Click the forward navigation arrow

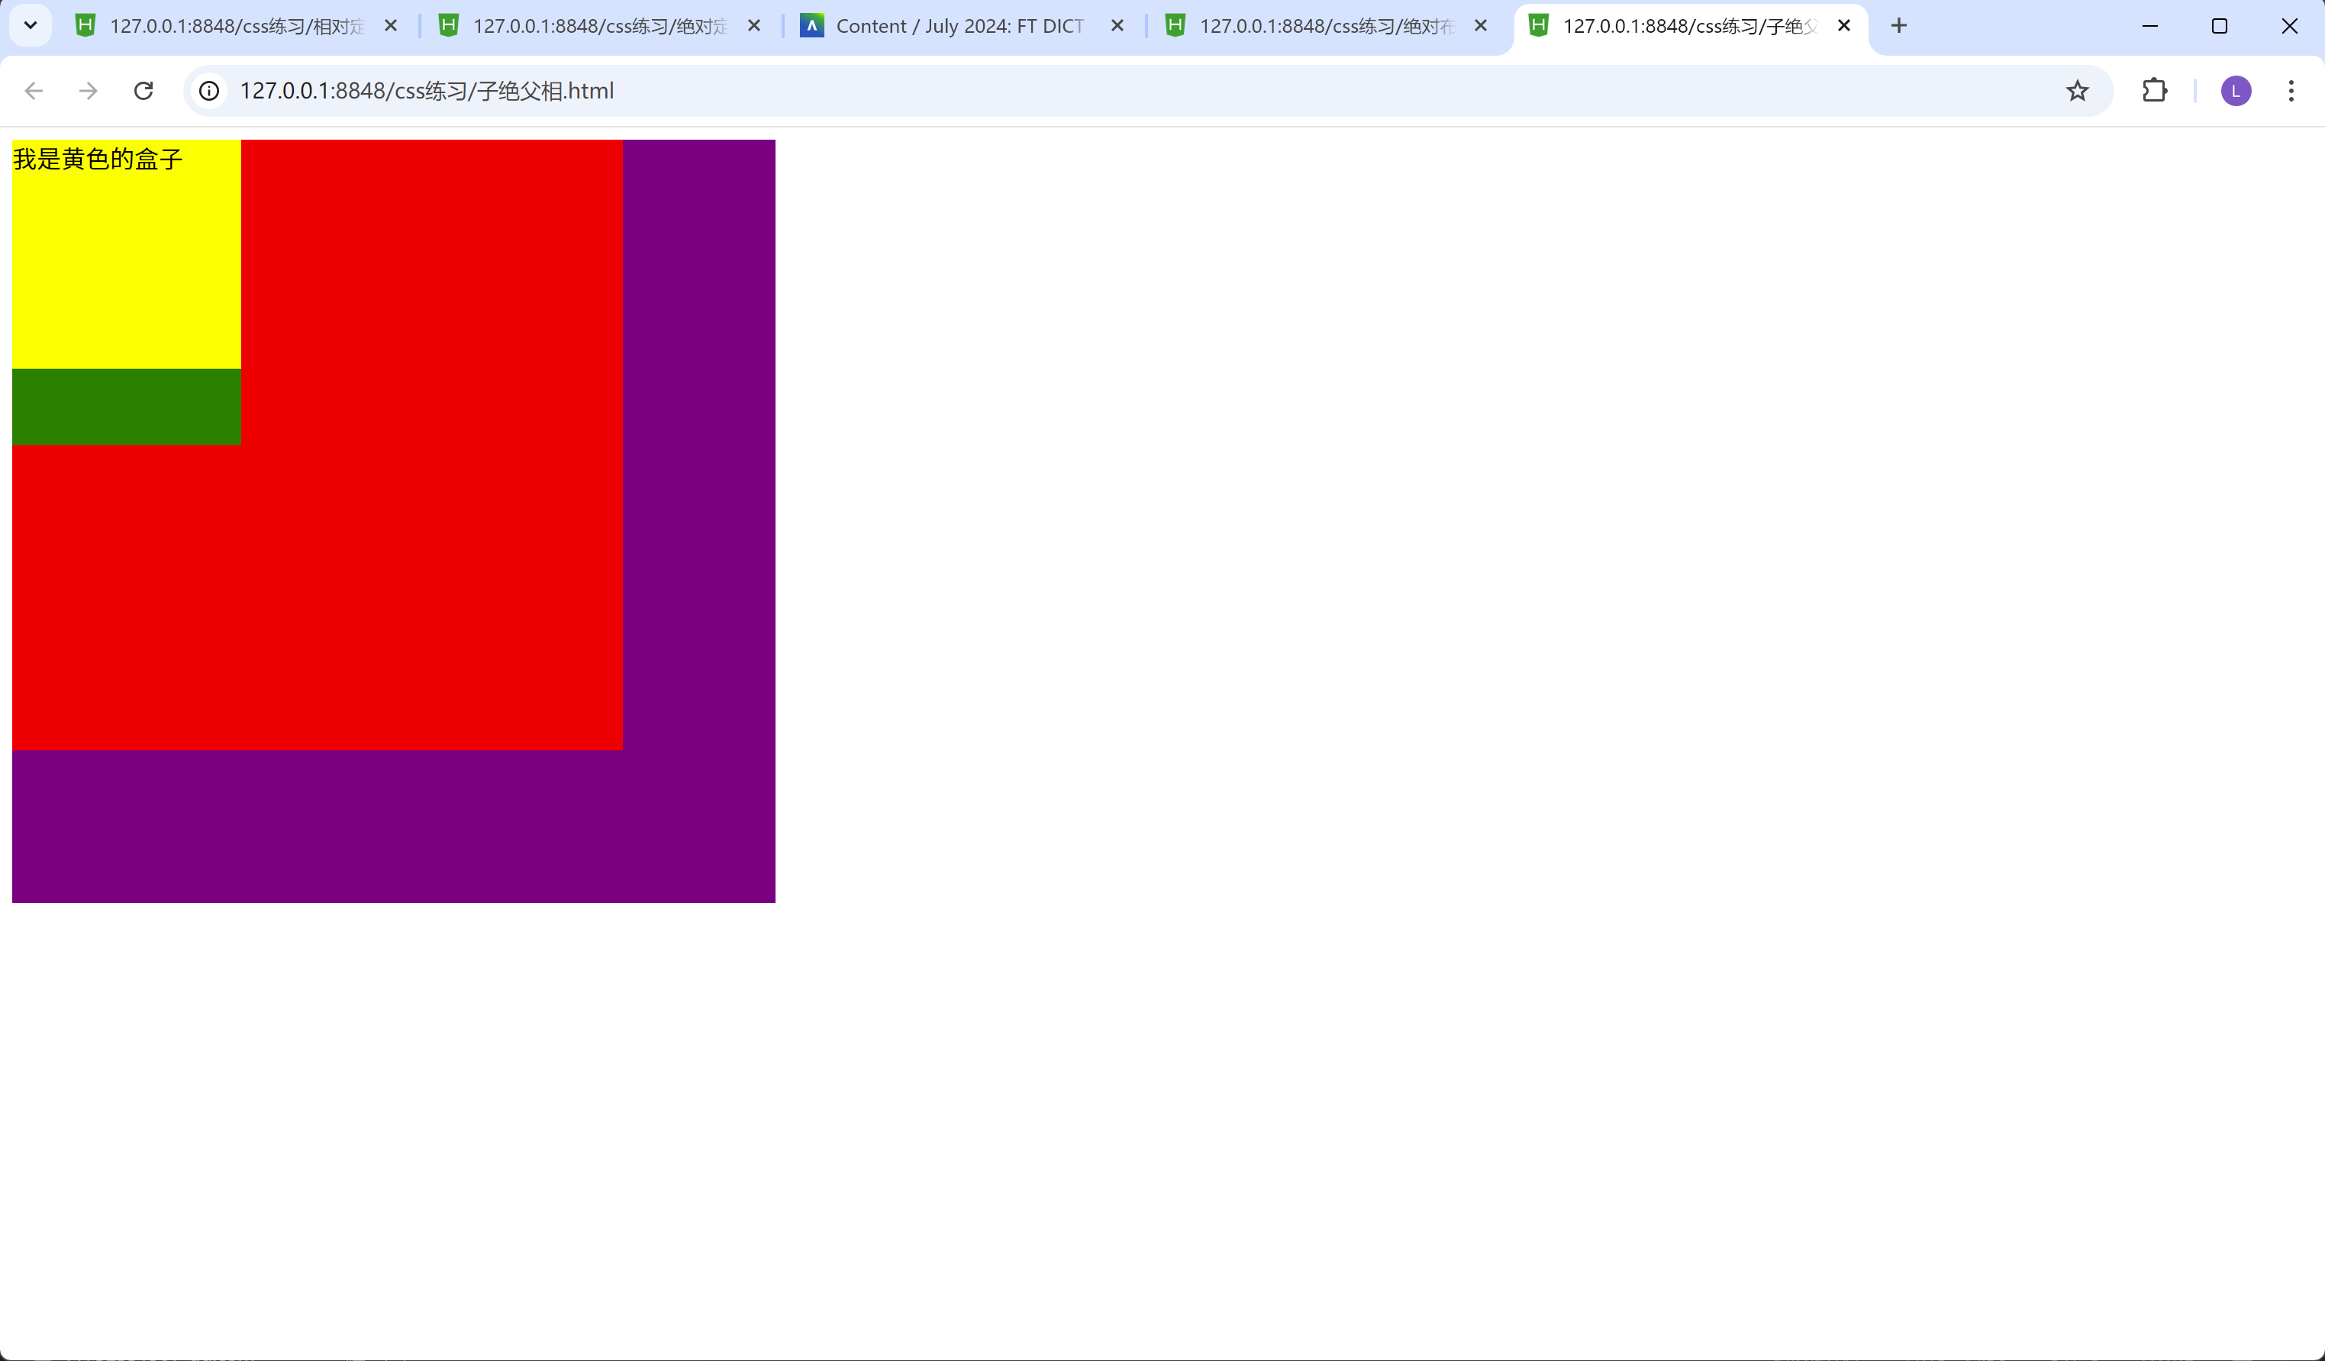89,90
